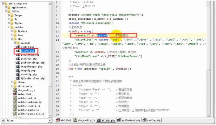Screen dimensions: 216x125
Task: Click the index.html file icon
Action: pyautogui.click(x=15, y=94)
